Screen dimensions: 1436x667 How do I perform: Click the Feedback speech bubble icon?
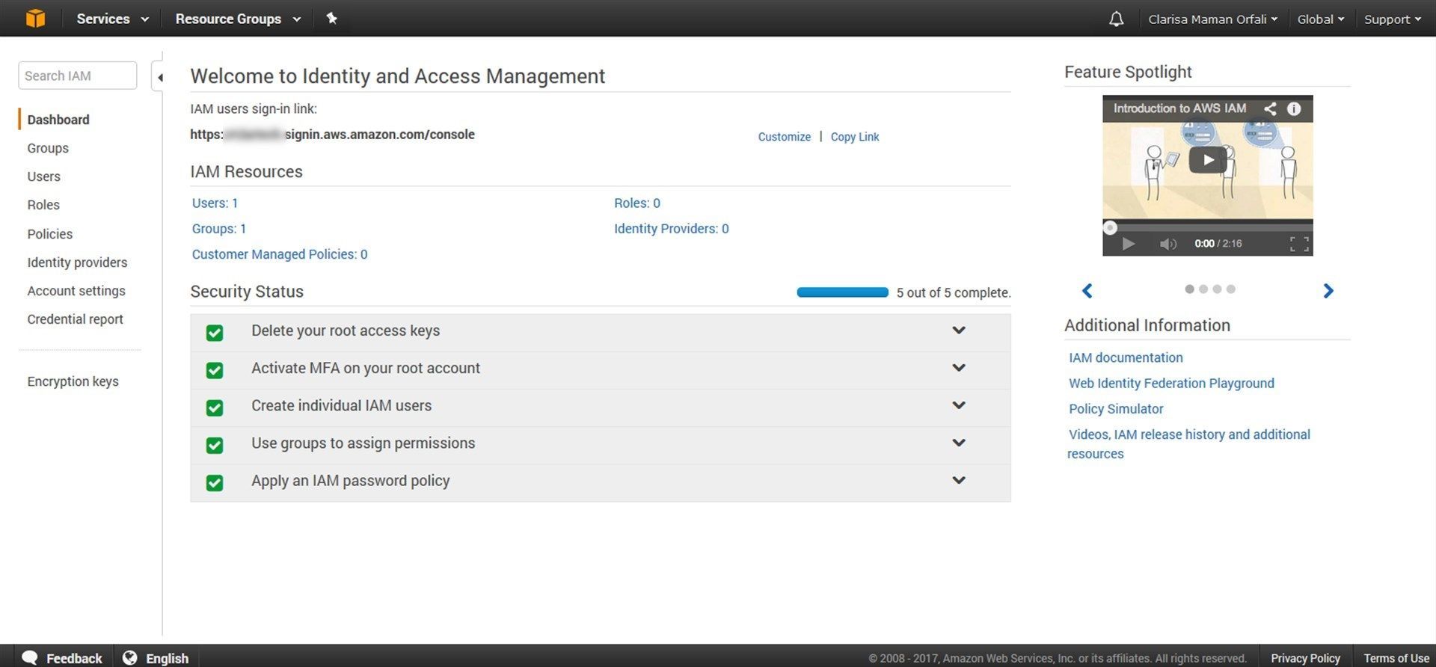point(30,657)
